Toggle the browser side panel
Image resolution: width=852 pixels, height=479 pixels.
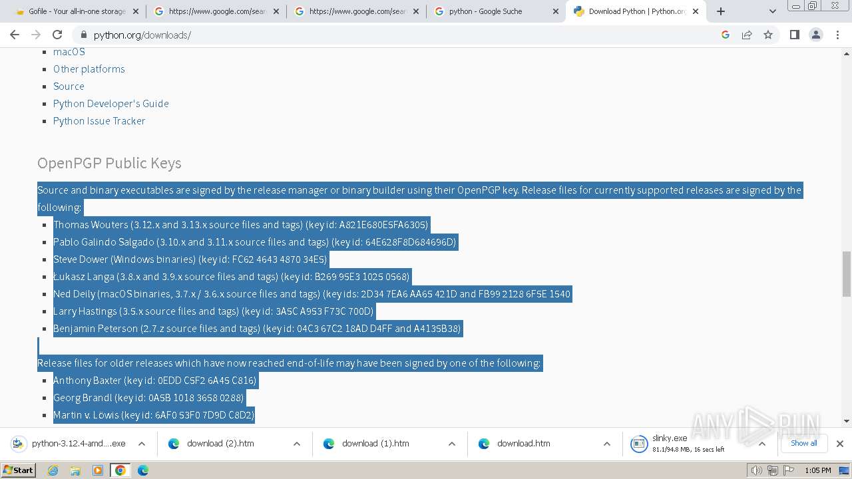[x=794, y=35]
